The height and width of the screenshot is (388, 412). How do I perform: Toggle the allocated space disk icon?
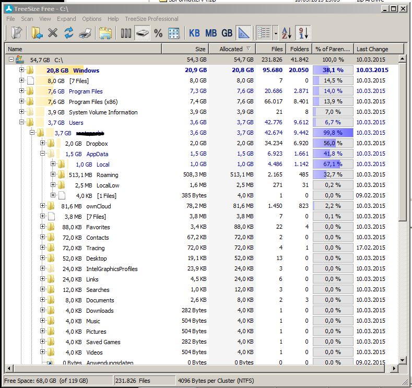coord(142,33)
